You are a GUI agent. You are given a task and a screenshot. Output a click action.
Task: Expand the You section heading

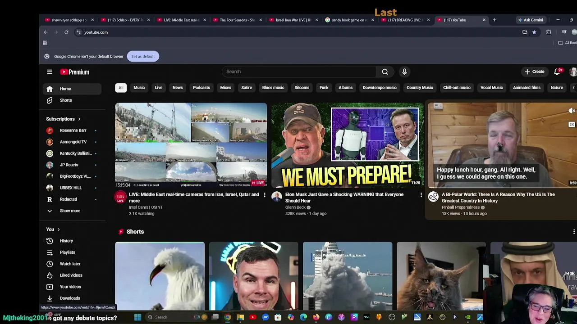tap(53, 229)
